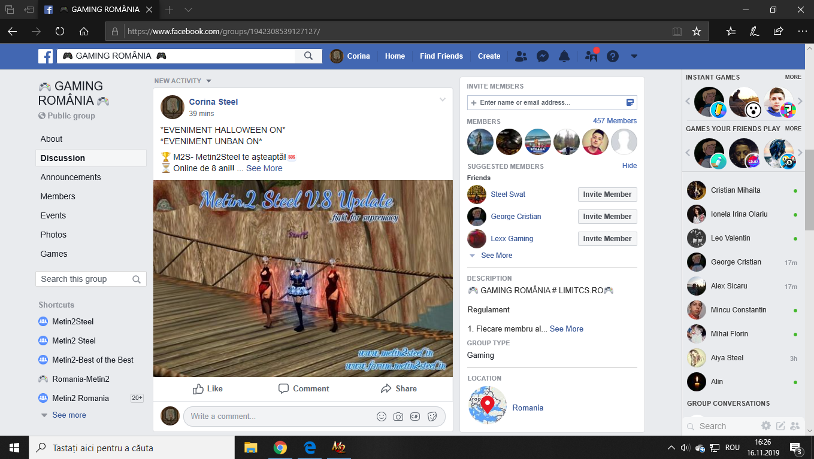Open Find Friends in top bar
Viewport: 814px width, 459px height.
[441, 56]
